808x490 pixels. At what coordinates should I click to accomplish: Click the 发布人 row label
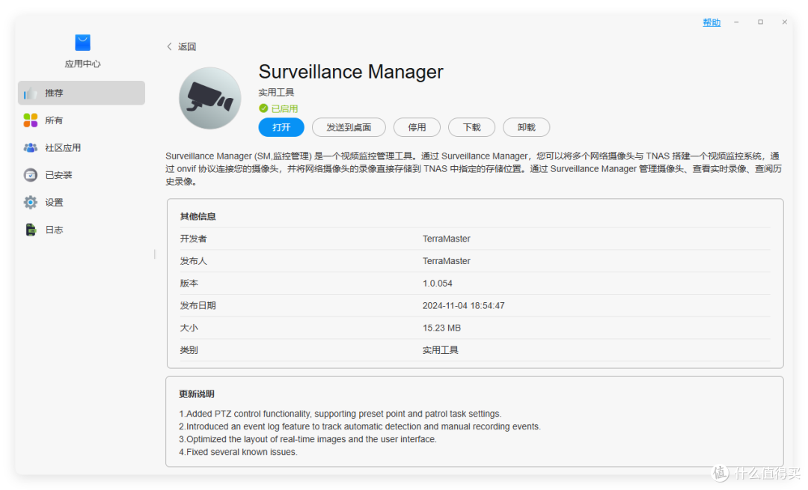click(x=193, y=261)
